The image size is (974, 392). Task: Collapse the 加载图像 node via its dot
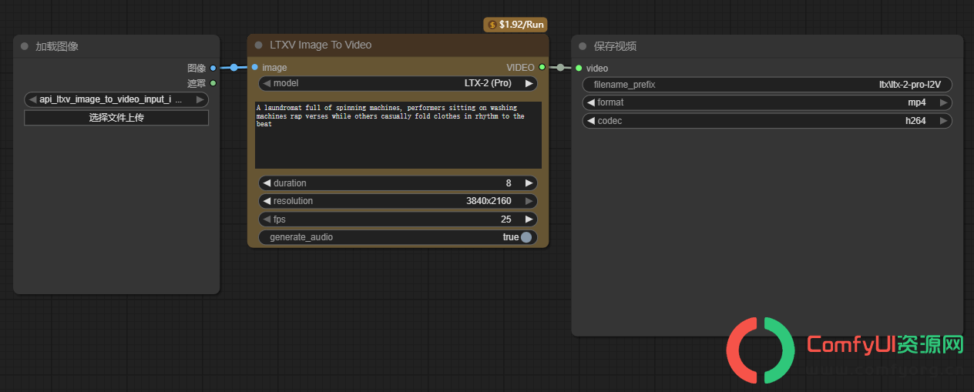25,46
